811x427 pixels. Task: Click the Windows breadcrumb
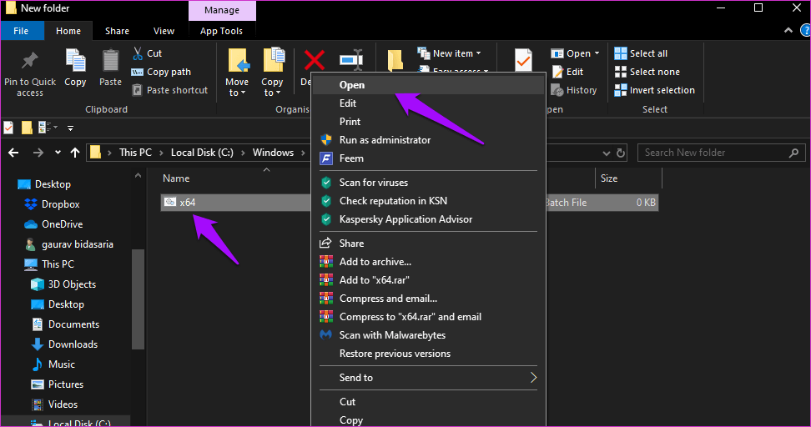tap(273, 153)
